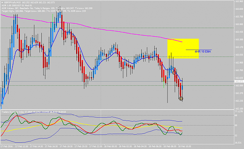The height and width of the screenshot is (149, 244).
Task: Click the 163.700 price axis value
Action: point(239,16)
